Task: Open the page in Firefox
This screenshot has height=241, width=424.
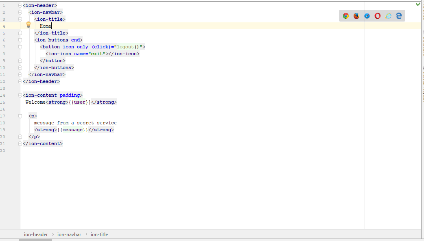Action: click(x=356, y=16)
